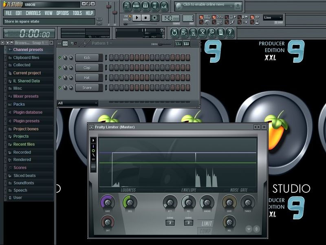Click the transport Record button

point(154,18)
